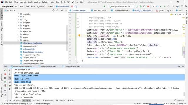Select InterceptorConfig class in tree
This screenshot has height=105, width=188.
[x=29, y=46]
